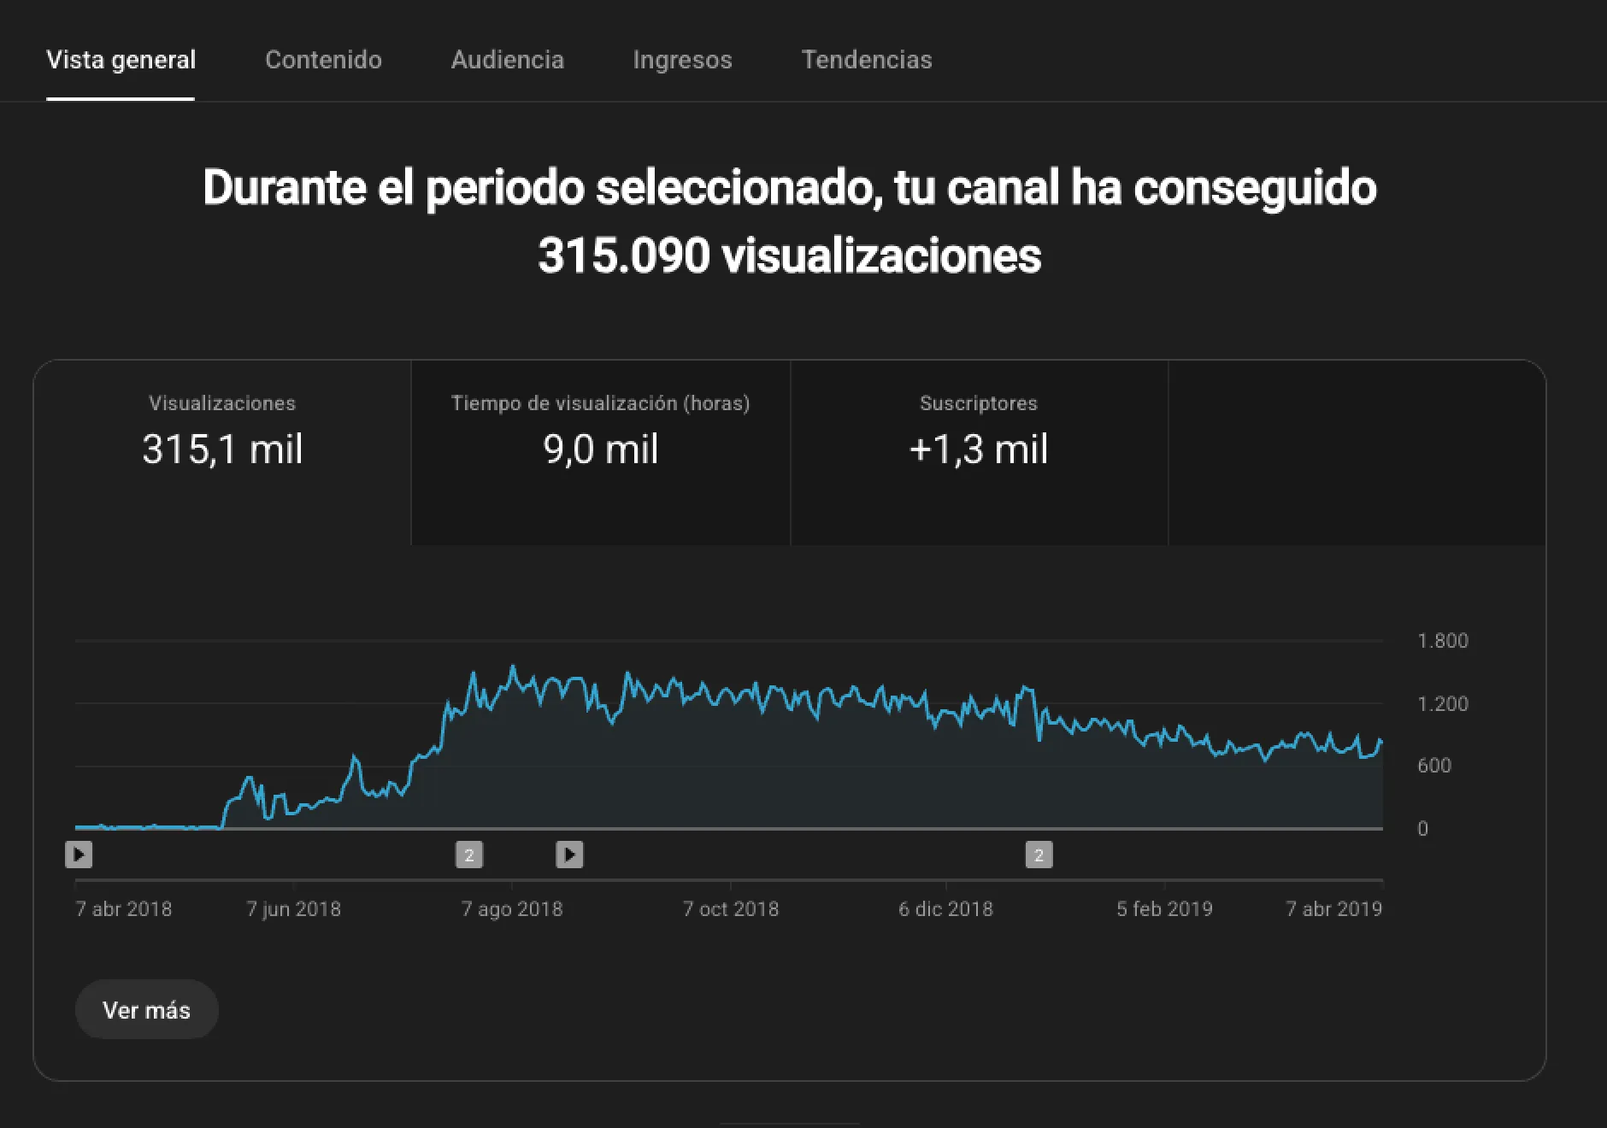This screenshot has width=1607, height=1128.
Task: Click the 7 oct 2018 axis label
Action: pyautogui.click(x=730, y=908)
